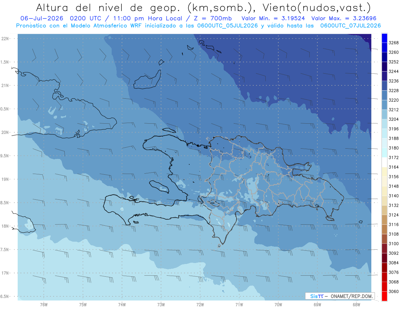Click the '73W' longitude label
The height and width of the screenshot is (309, 400).
click(161, 305)
